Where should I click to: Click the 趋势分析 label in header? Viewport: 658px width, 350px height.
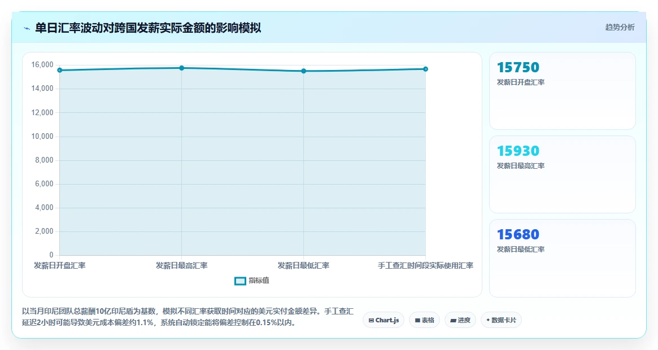pyautogui.click(x=620, y=27)
